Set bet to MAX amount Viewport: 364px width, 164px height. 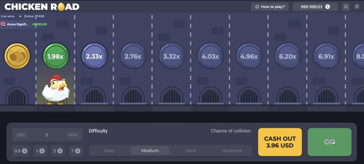click(x=73, y=135)
